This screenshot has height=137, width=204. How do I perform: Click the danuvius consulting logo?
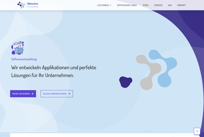pos(28,5)
